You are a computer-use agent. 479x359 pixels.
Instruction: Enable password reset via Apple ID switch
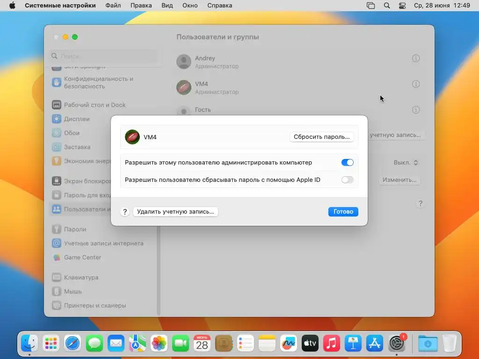(x=348, y=180)
